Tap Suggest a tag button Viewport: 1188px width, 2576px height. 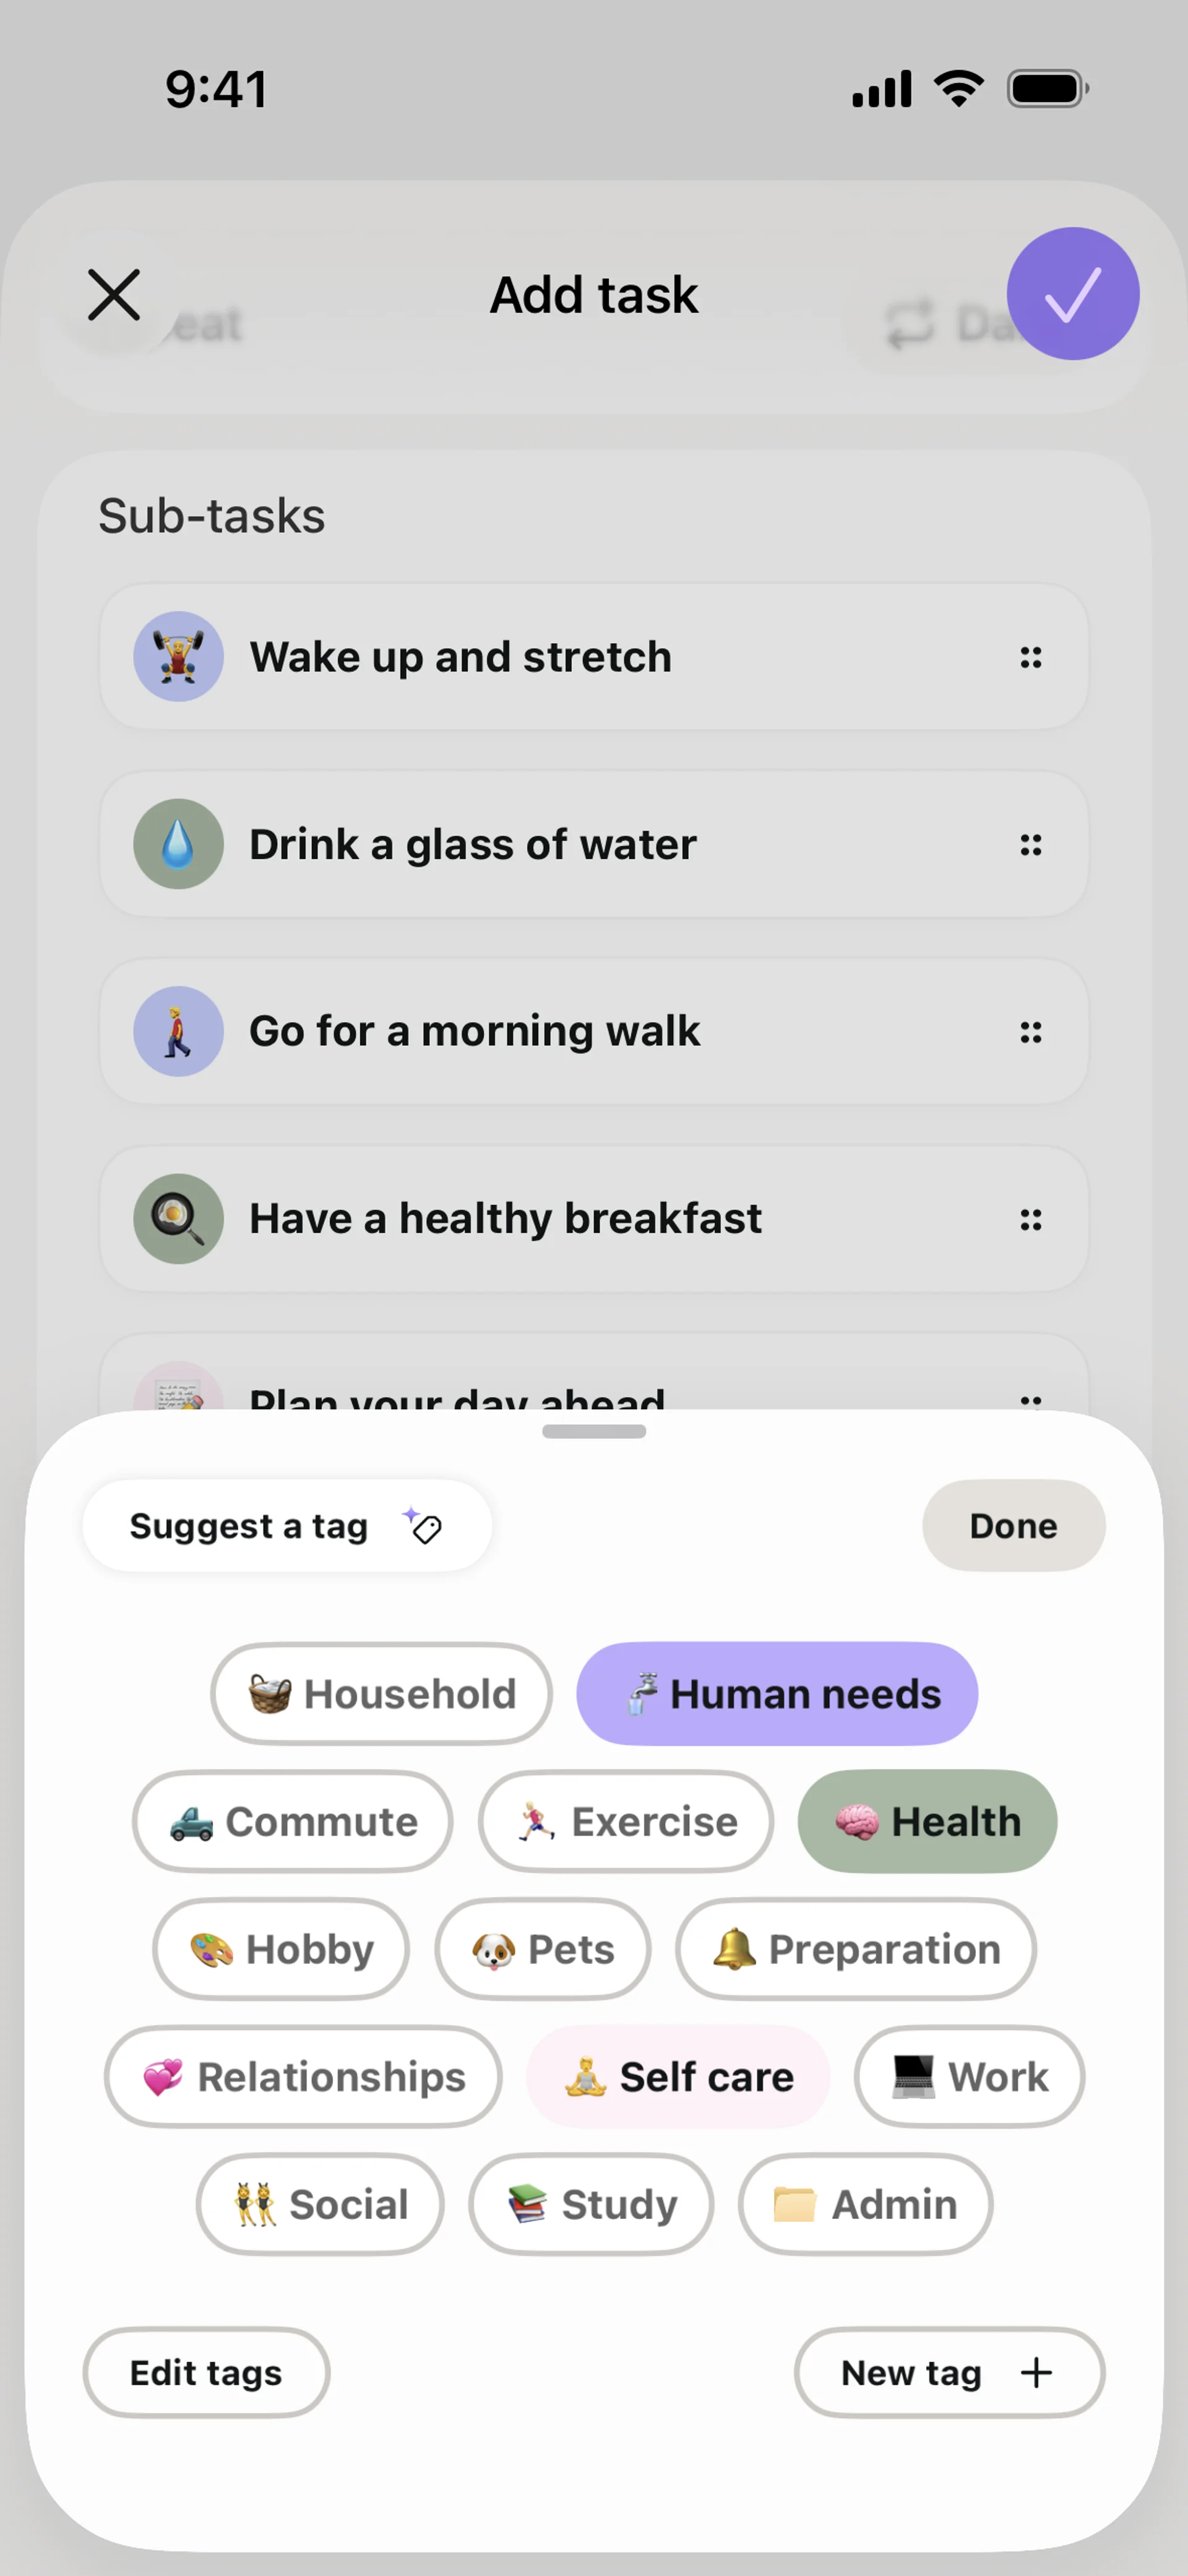286,1526
